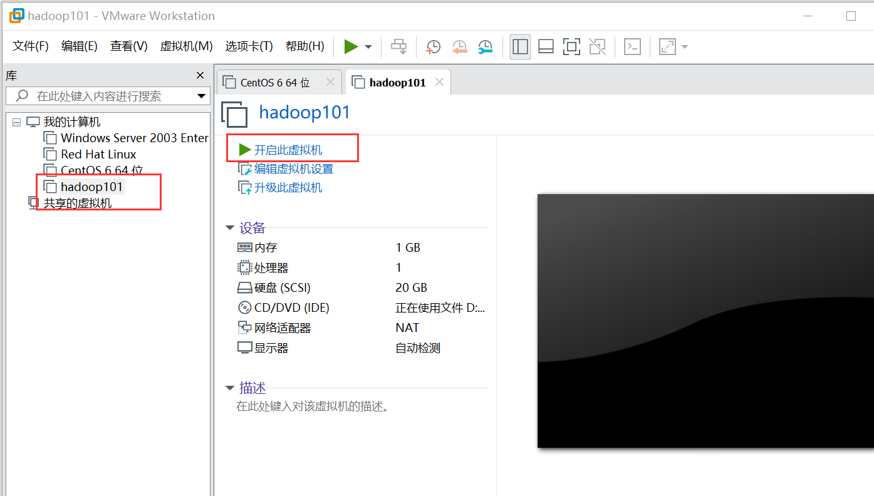Close the CentOS 6 64 位 tab
The image size is (874, 496).
pos(330,82)
